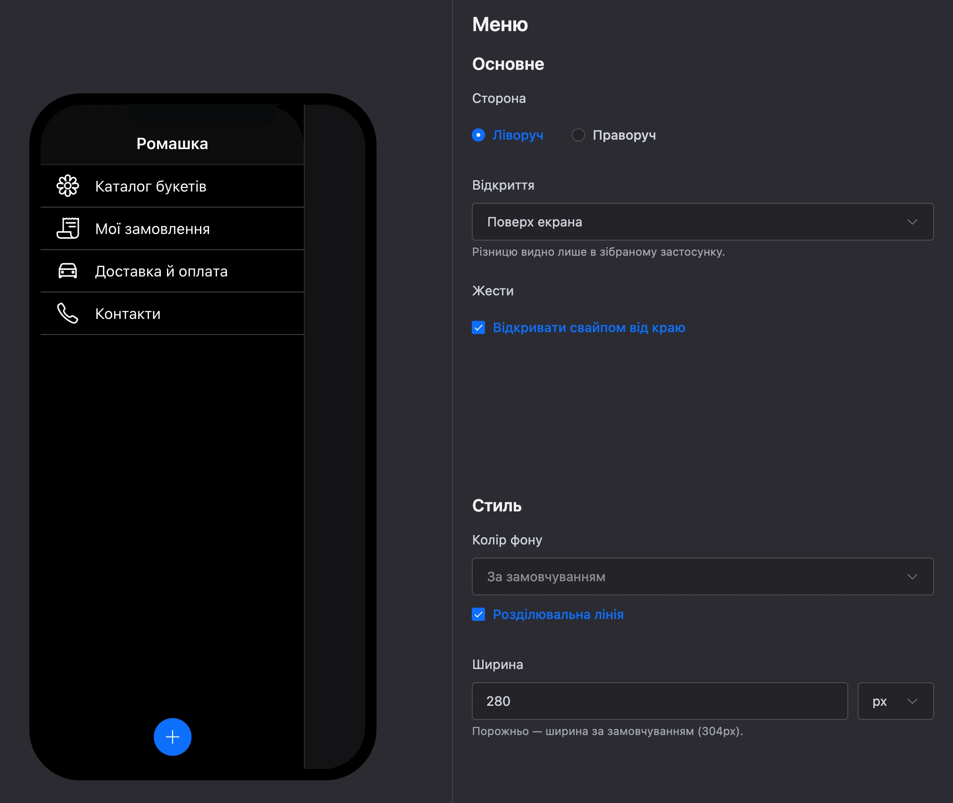Uncheck Відкривати свайпом від краю checkbox
Screen dimensions: 953x803
coord(478,327)
